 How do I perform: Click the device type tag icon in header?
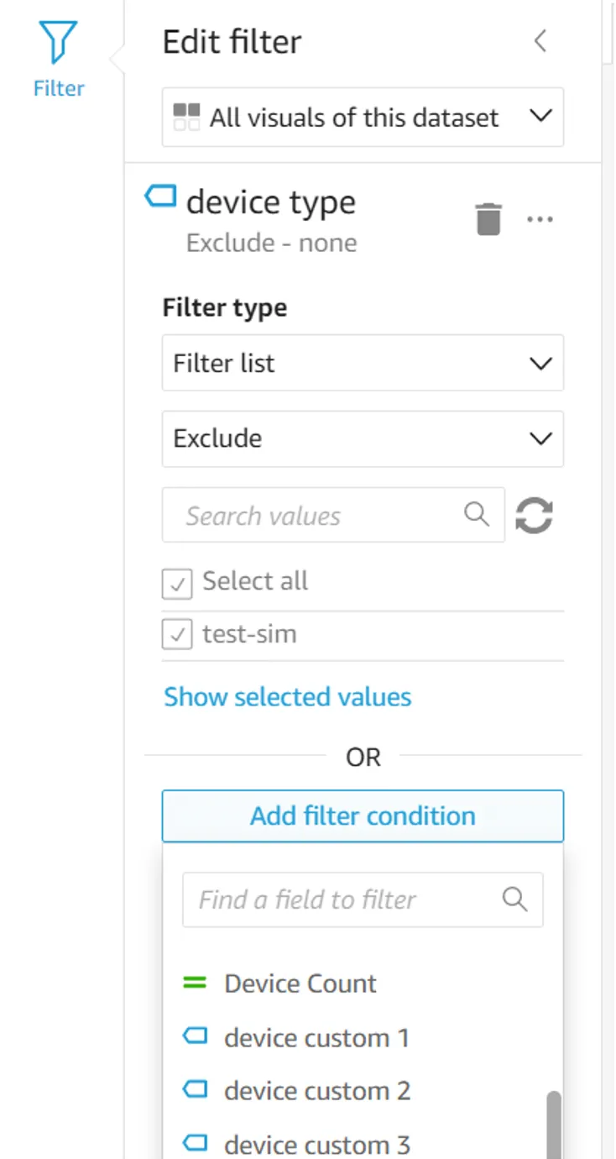coord(160,197)
